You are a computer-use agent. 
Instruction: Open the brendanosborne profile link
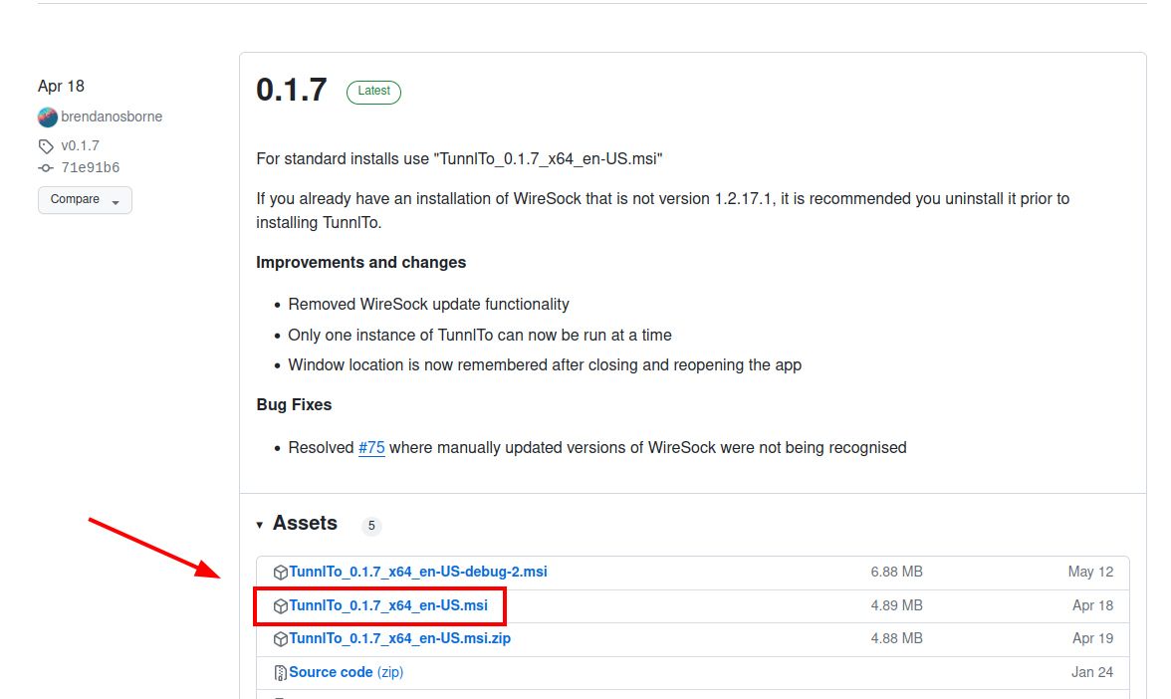point(112,116)
